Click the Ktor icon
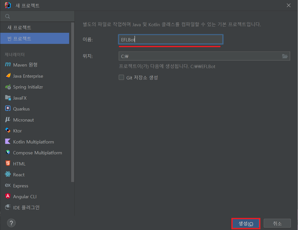The height and width of the screenshot is (230, 298). 8,130
